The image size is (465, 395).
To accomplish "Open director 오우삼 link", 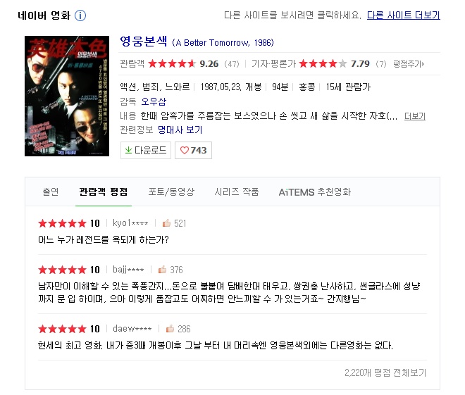I will coord(154,101).
